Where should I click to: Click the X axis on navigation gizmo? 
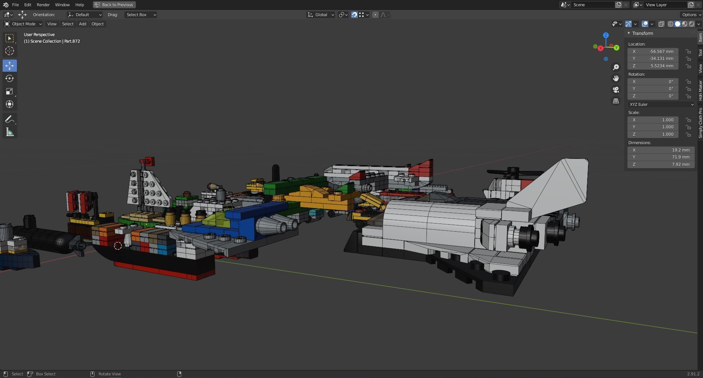600,49
